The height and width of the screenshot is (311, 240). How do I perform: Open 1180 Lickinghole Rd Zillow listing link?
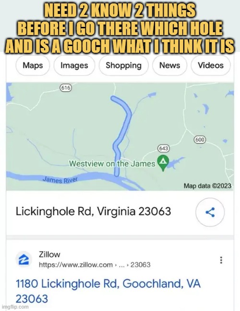(108, 291)
